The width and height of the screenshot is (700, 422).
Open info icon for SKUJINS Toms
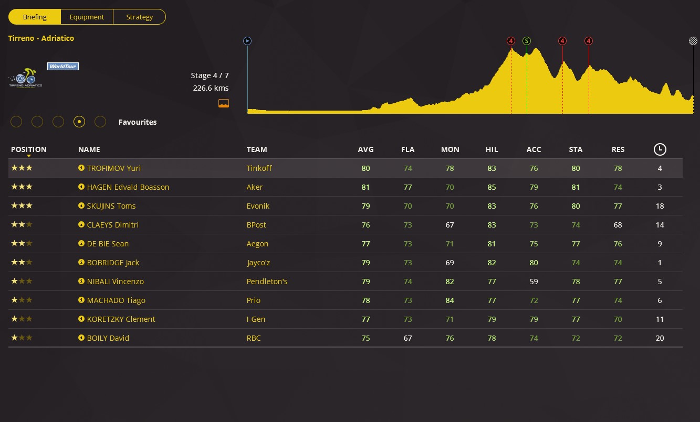(81, 206)
